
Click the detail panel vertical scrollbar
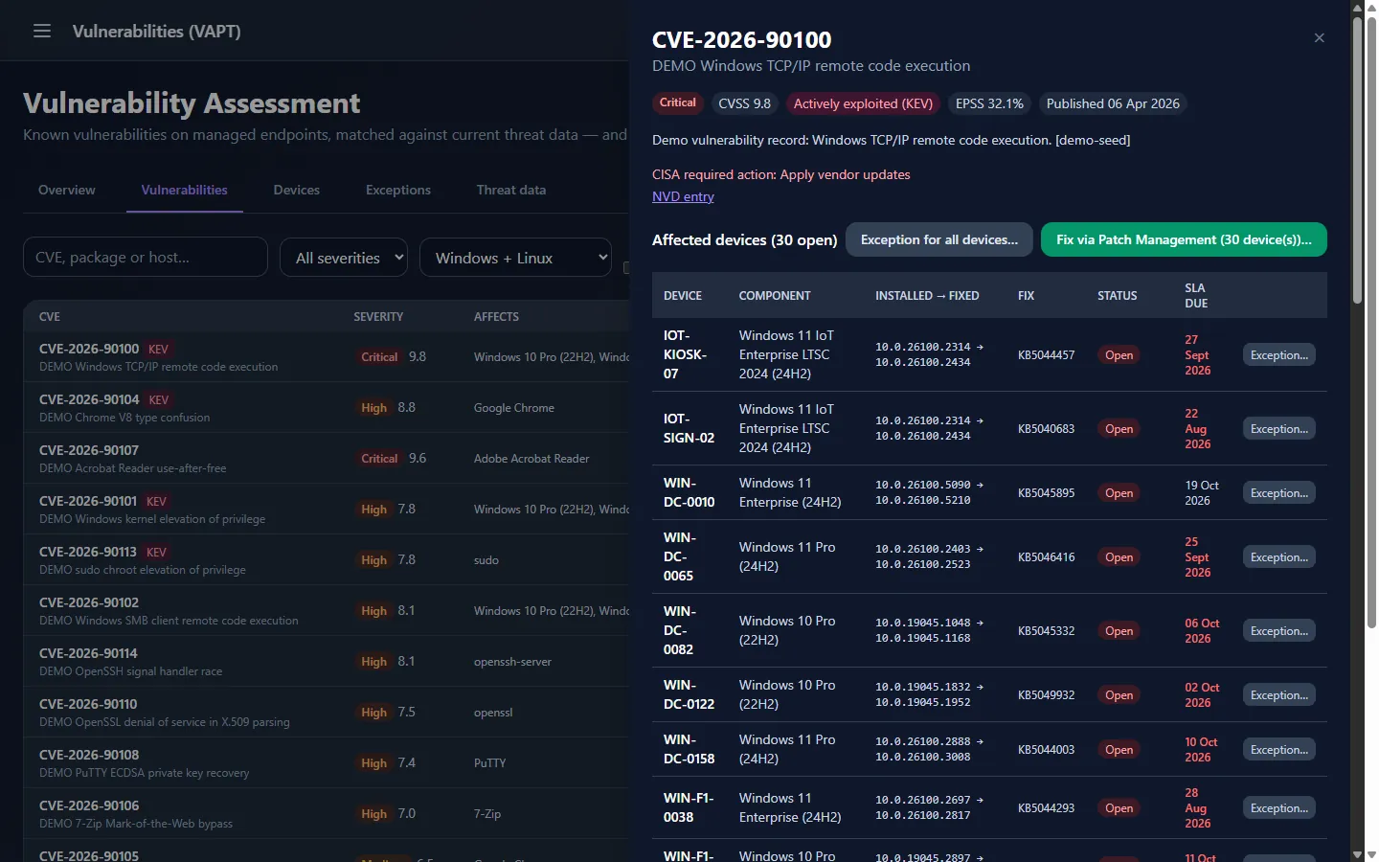point(1357,161)
